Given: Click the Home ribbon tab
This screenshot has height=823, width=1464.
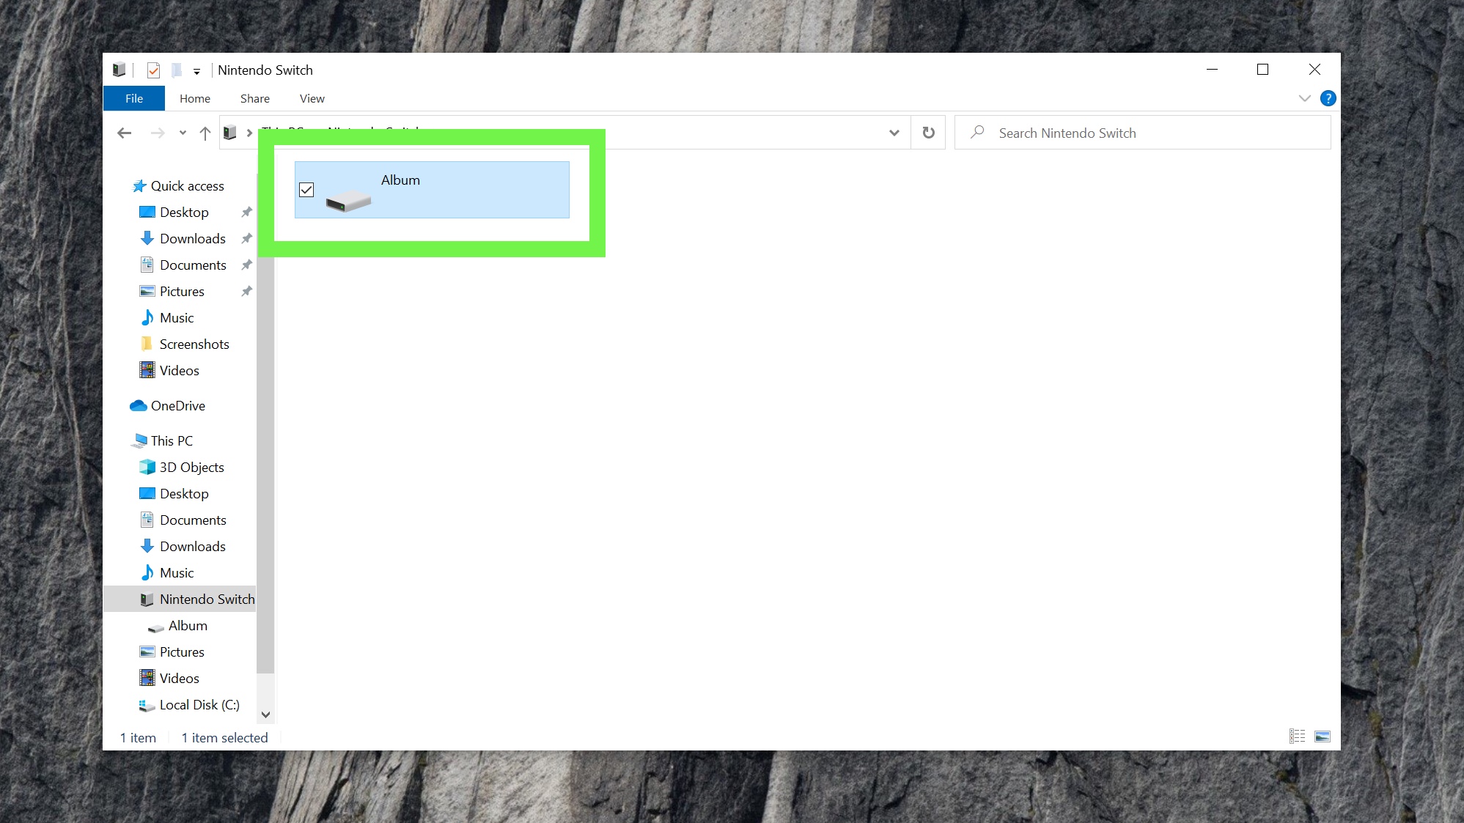Looking at the screenshot, I should [195, 97].
